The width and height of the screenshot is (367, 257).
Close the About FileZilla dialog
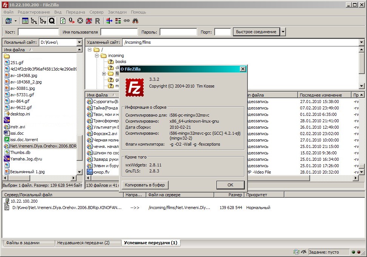pyautogui.click(x=243, y=69)
